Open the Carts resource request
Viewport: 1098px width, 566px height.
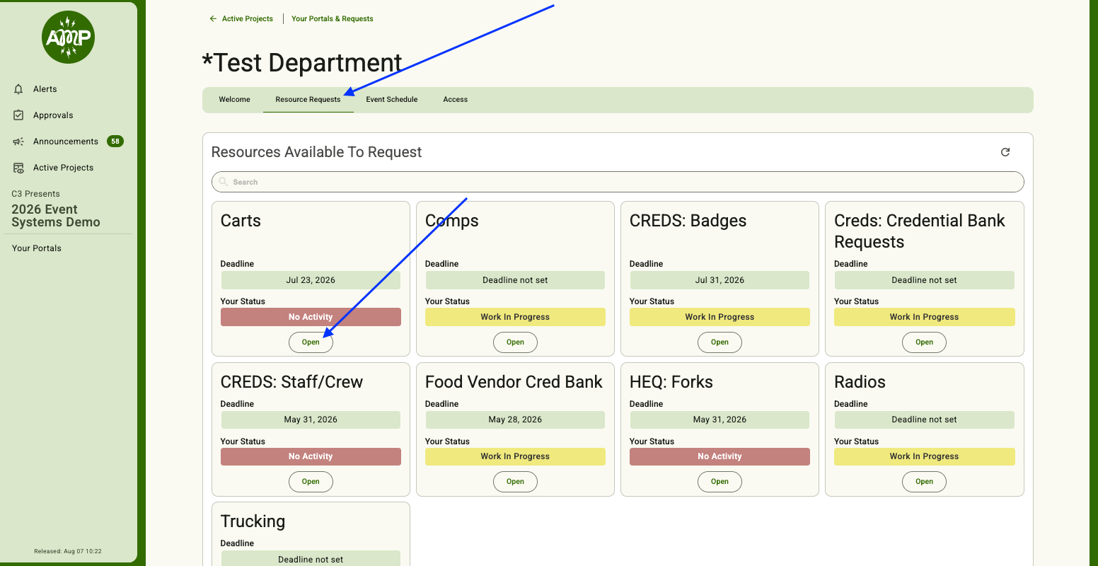pos(311,342)
